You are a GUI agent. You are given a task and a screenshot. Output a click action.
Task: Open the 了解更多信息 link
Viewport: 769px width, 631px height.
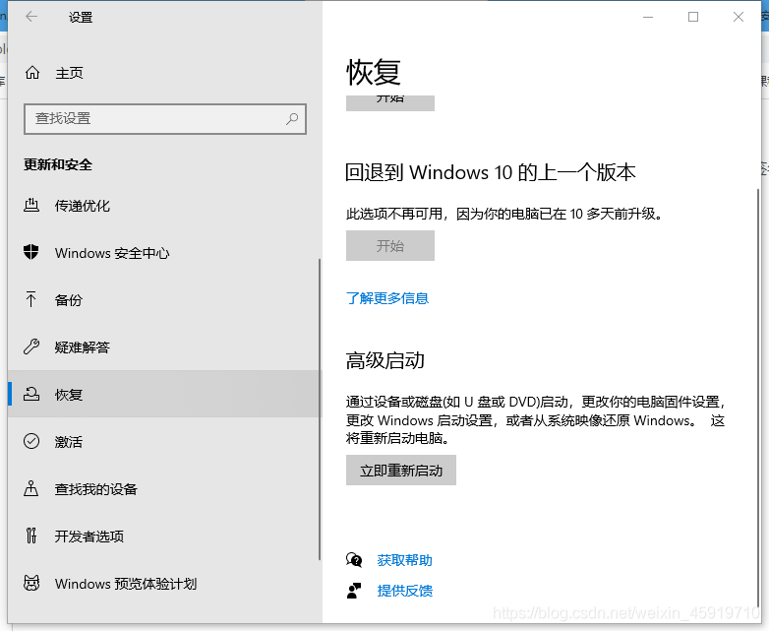pyautogui.click(x=387, y=298)
